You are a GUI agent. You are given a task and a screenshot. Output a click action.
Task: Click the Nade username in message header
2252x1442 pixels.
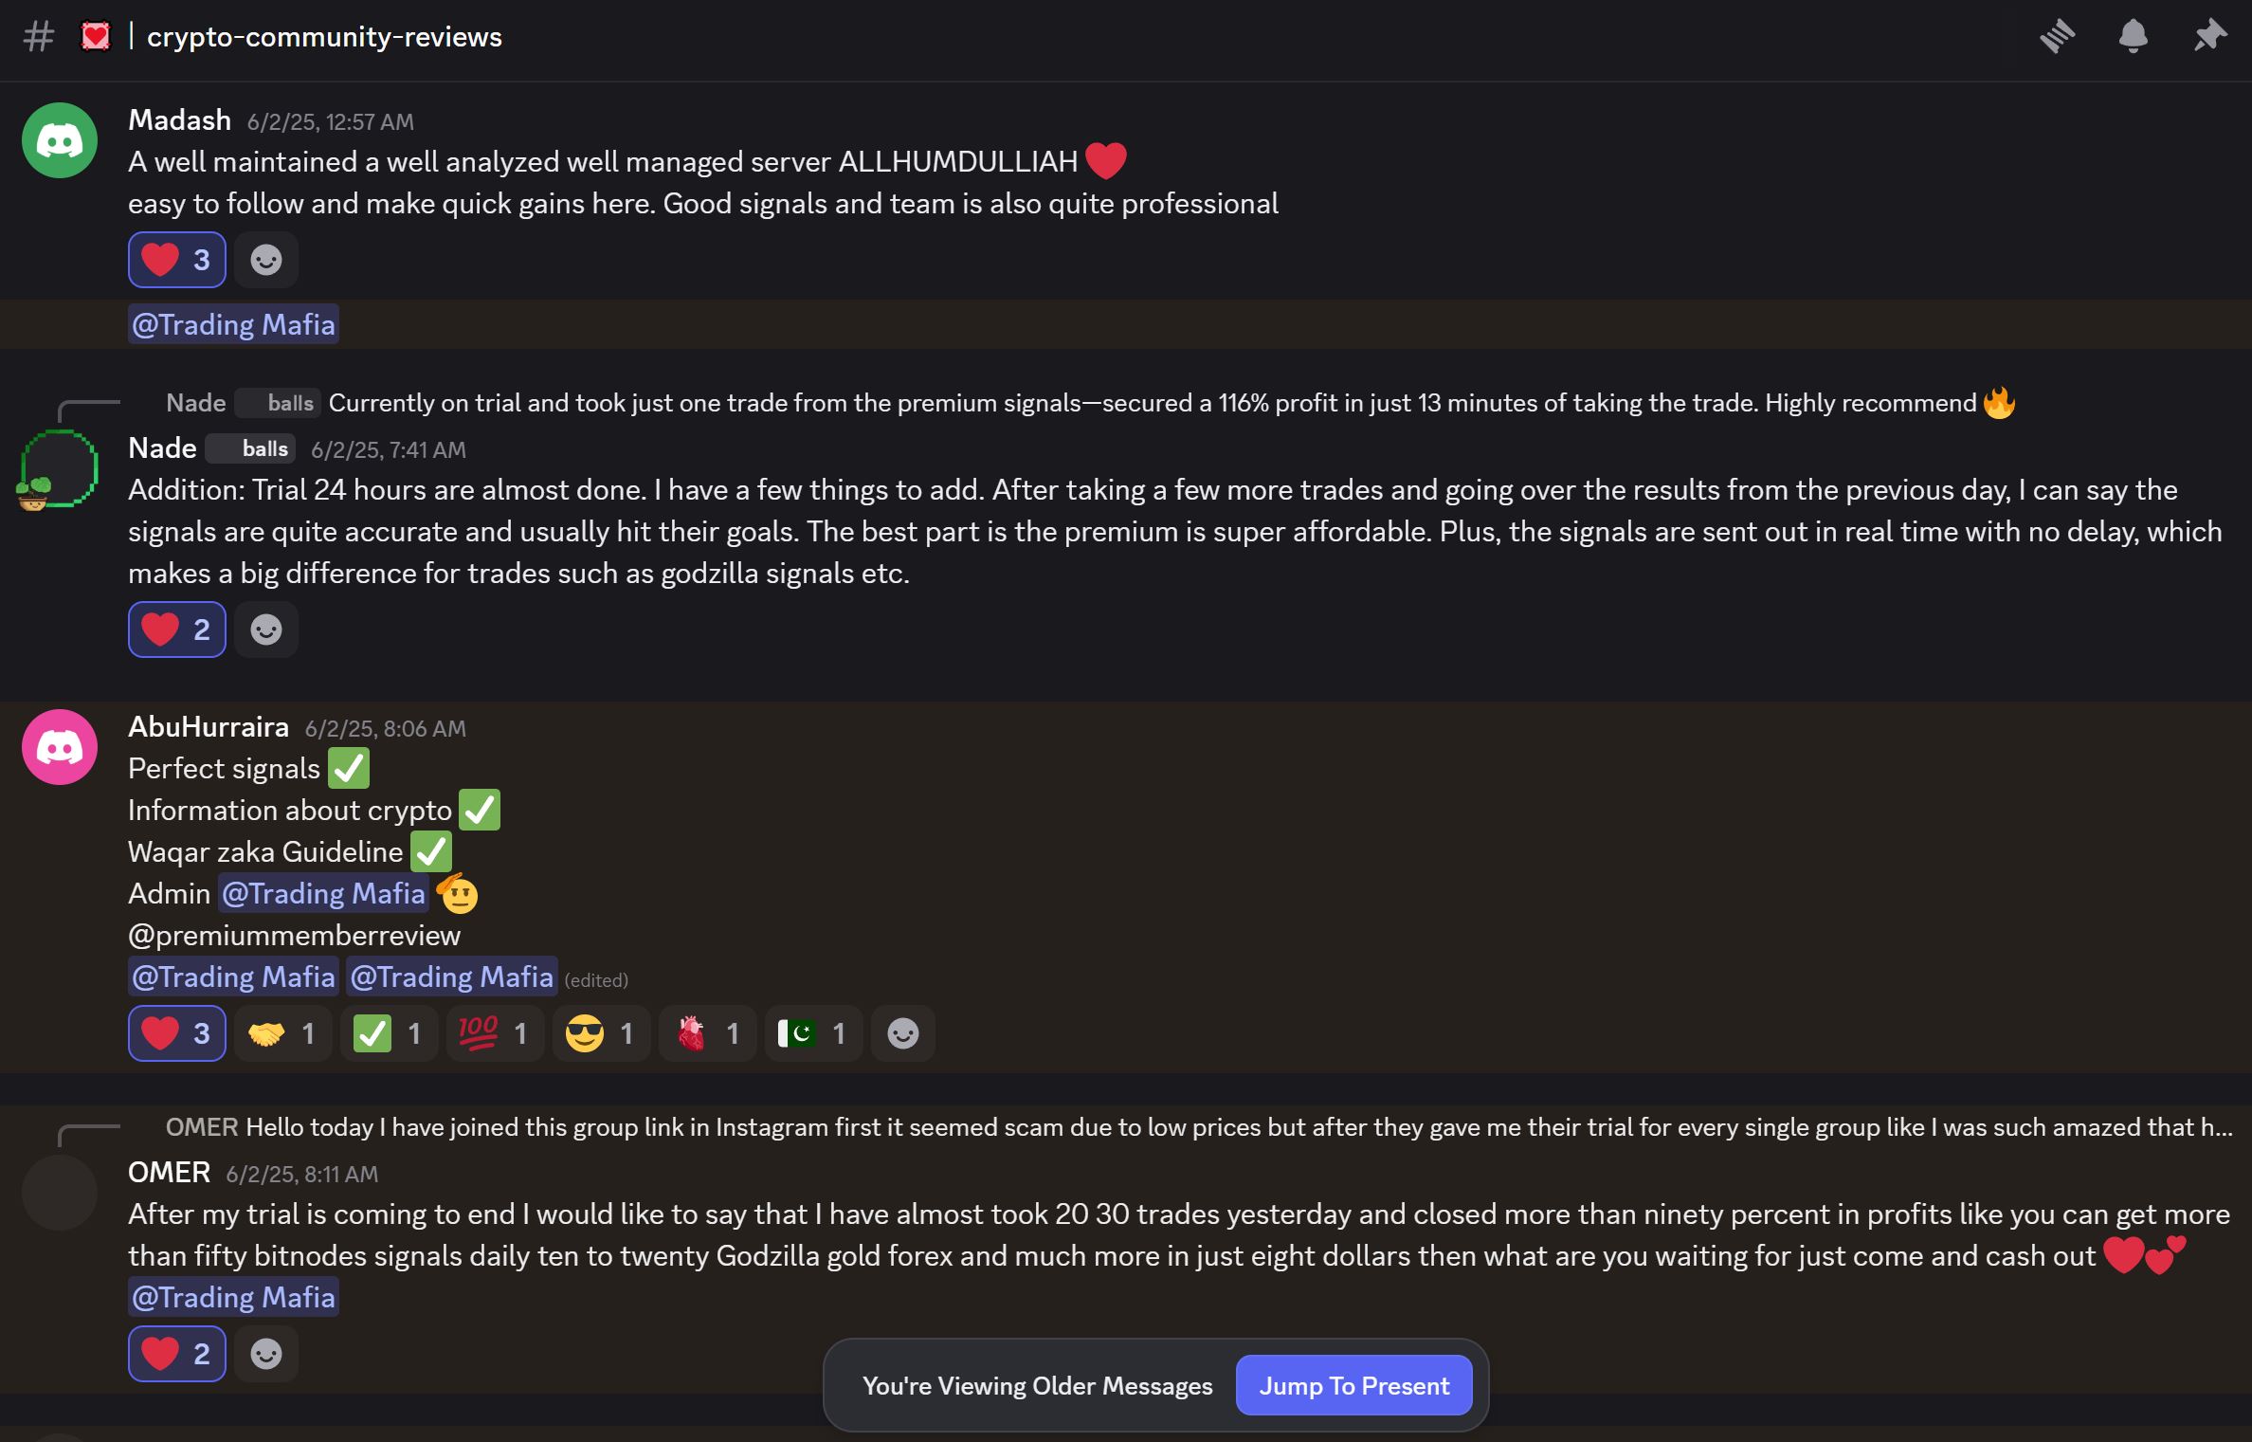click(x=162, y=448)
